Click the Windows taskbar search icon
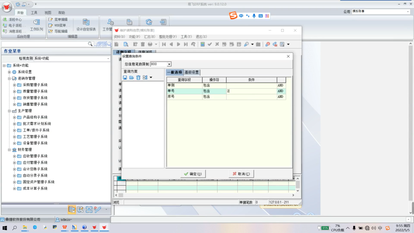 click(x=15, y=227)
